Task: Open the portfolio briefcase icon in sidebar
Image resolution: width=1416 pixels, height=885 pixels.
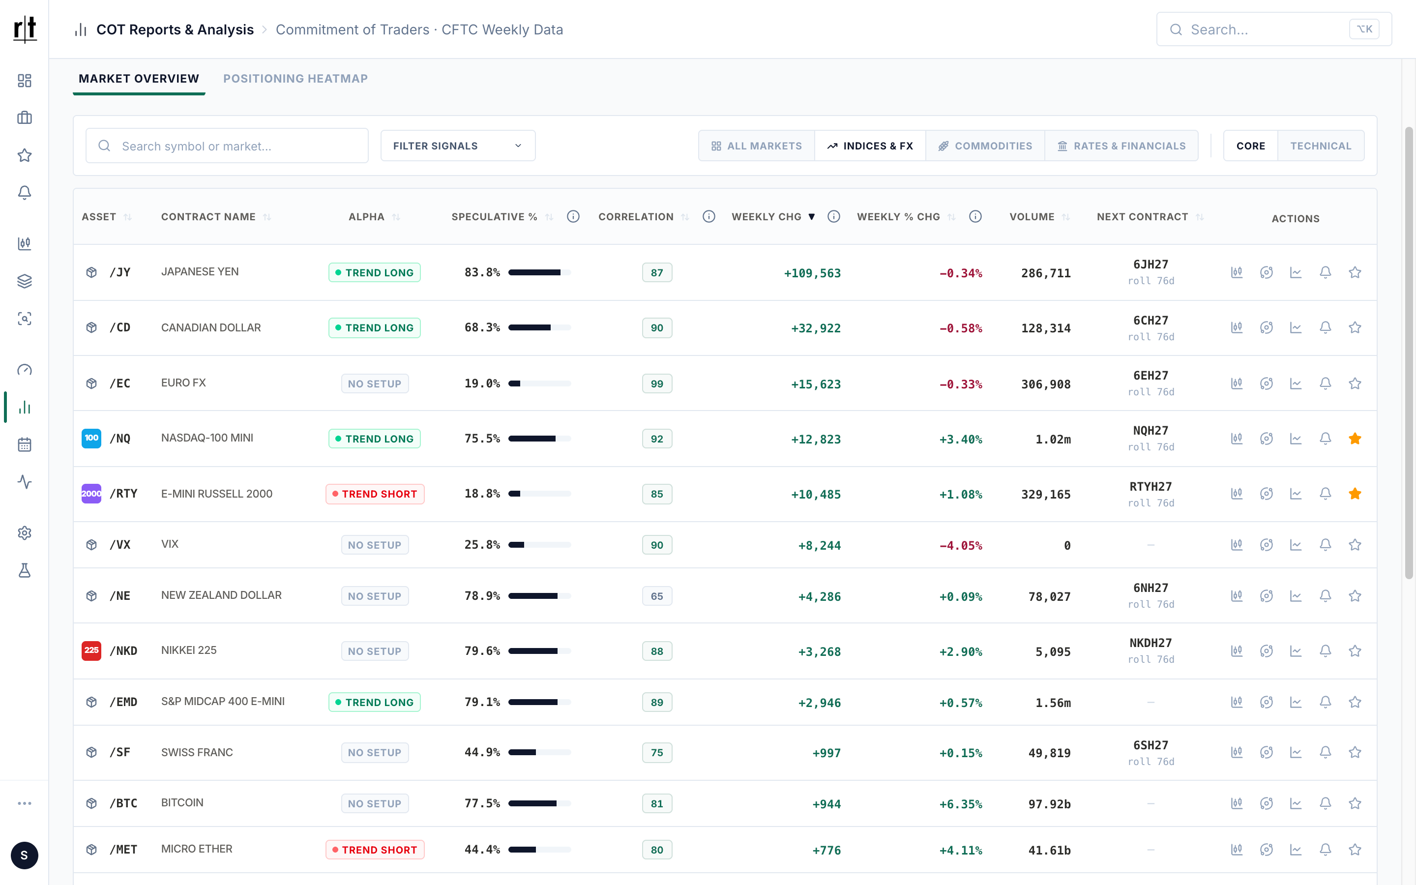Action: click(x=25, y=118)
